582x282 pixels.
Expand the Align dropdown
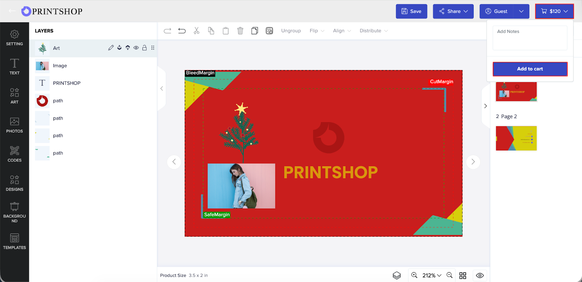click(x=342, y=31)
